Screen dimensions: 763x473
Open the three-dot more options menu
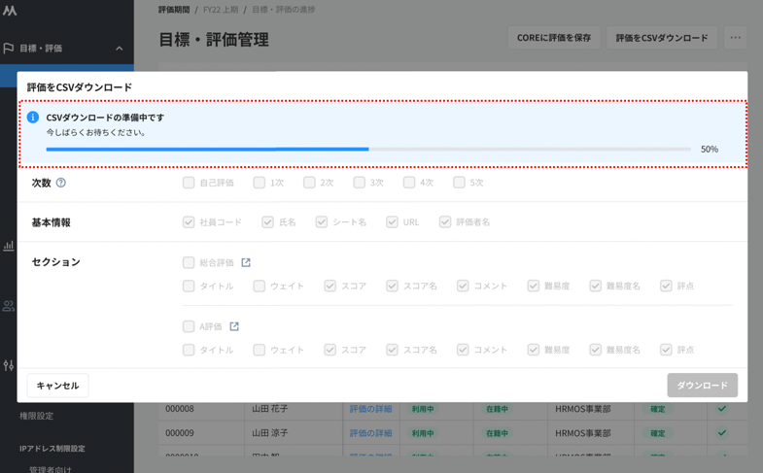tap(735, 38)
